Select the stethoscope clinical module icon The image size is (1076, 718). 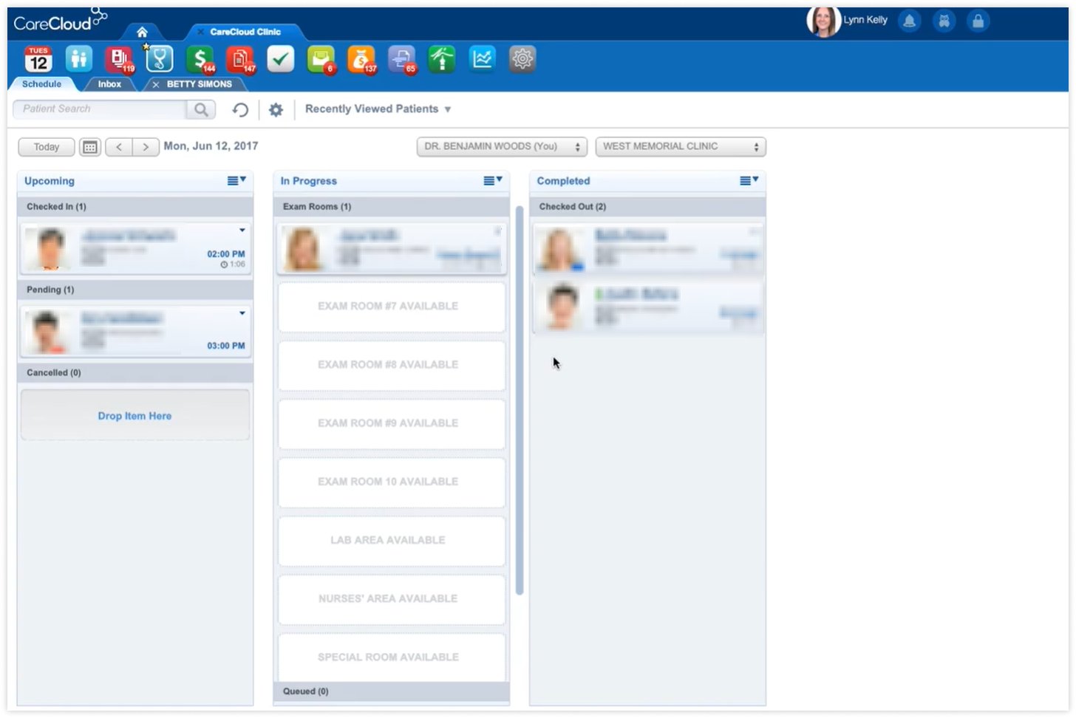[x=159, y=59]
